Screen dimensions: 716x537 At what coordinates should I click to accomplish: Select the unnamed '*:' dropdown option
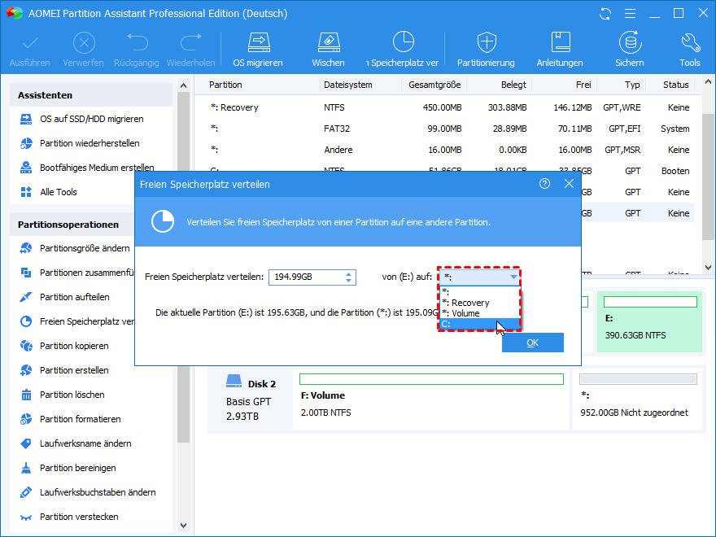pos(479,292)
